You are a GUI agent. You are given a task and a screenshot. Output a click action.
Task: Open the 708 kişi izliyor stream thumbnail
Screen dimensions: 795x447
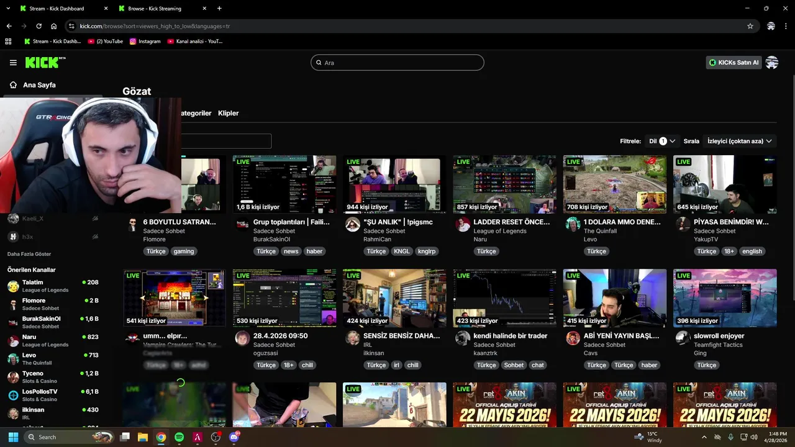615,184
